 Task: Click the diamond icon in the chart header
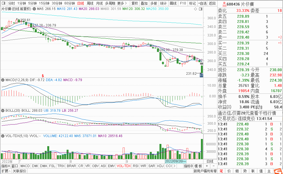pyautogui.click(x=195, y=9)
